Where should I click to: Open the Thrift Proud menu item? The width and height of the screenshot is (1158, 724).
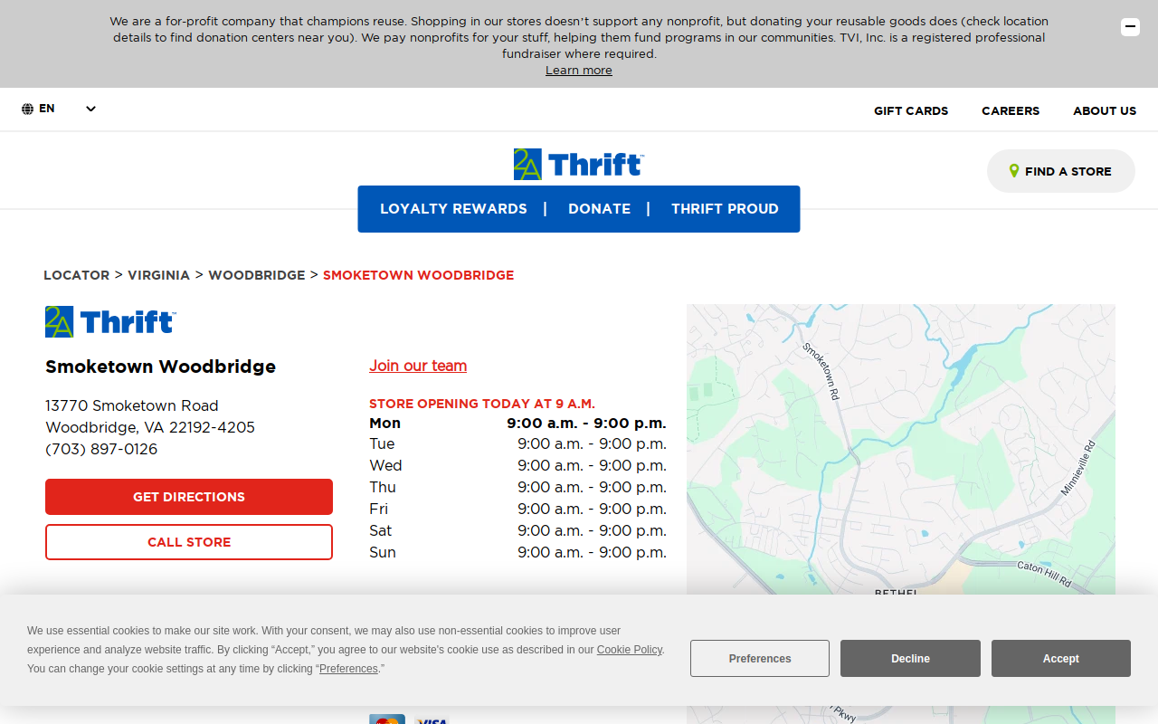(x=725, y=209)
